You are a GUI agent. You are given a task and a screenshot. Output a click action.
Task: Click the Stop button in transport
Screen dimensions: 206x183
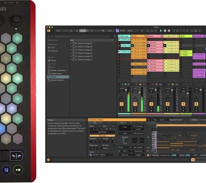click(165, 31)
